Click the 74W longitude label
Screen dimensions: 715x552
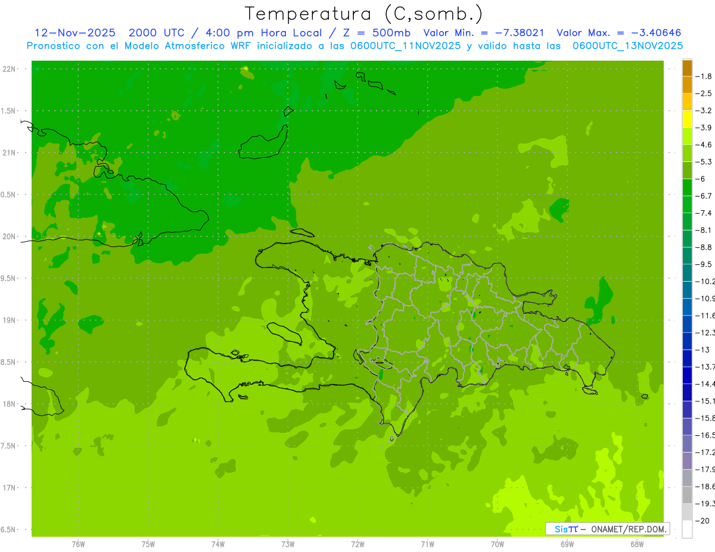point(218,544)
